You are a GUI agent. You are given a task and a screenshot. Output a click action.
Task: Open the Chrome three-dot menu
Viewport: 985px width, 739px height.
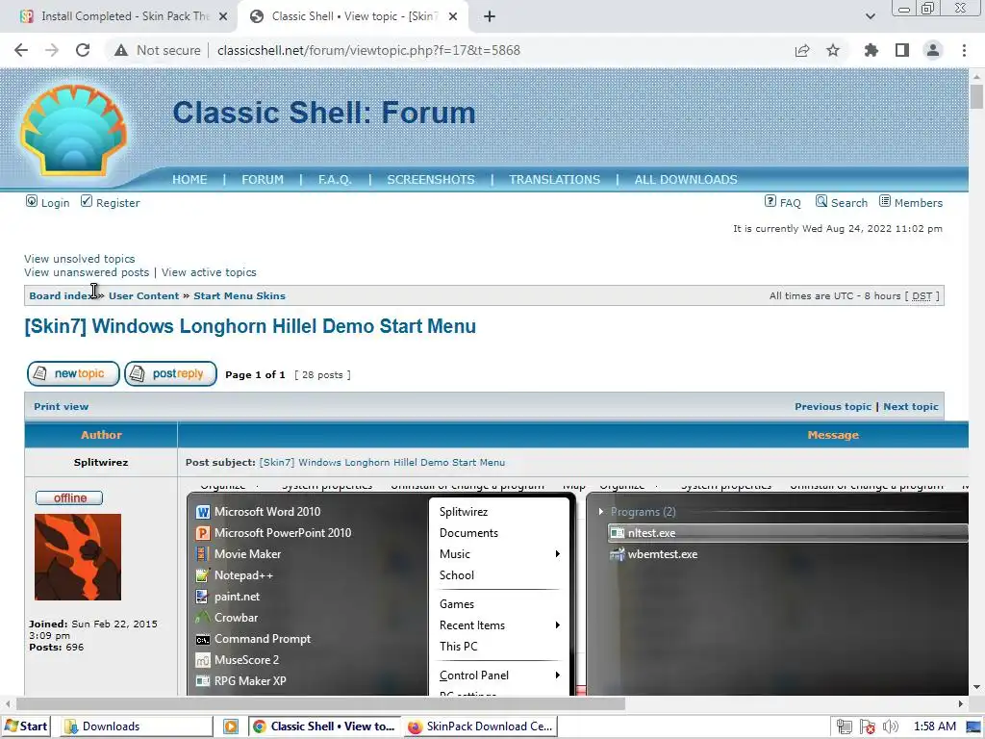click(x=964, y=50)
